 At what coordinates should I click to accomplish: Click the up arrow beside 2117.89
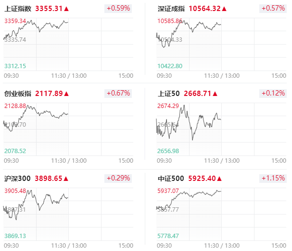point(66,94)
